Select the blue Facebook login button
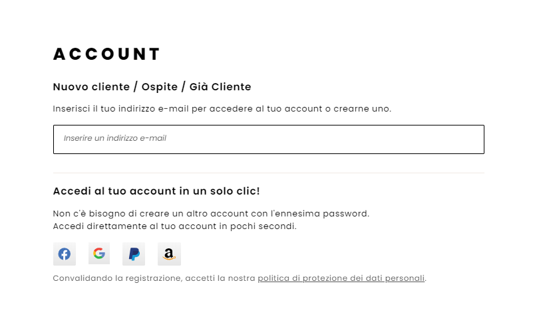 pos(65,254)
